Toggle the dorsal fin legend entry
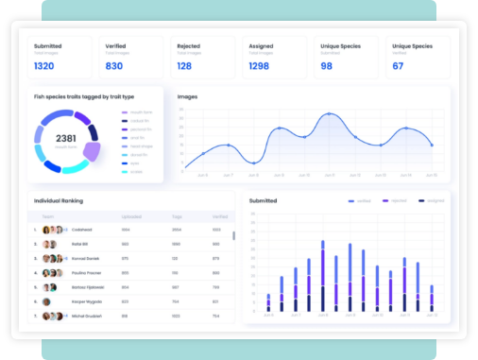The width and height of the screenshot is (478, 360). (134, 155)
